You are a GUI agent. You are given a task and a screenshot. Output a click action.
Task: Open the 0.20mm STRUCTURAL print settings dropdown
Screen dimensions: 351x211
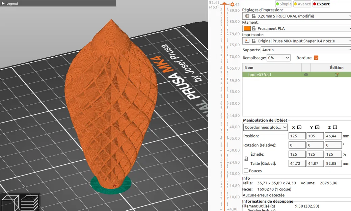(297, 16)
